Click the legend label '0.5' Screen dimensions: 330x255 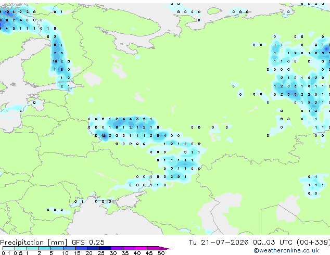[x=18, y=253]
